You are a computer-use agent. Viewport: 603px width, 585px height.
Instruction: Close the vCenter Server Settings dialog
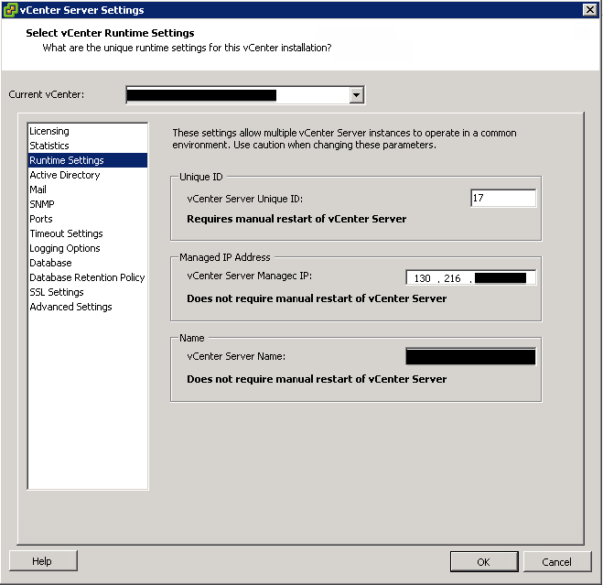[590, 9]
